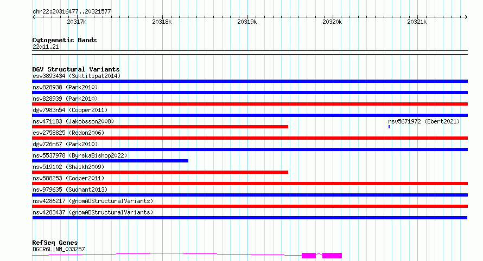Select the blue bar under nsv828938
The height and width of the screenshot is (261, 483).
250,93
